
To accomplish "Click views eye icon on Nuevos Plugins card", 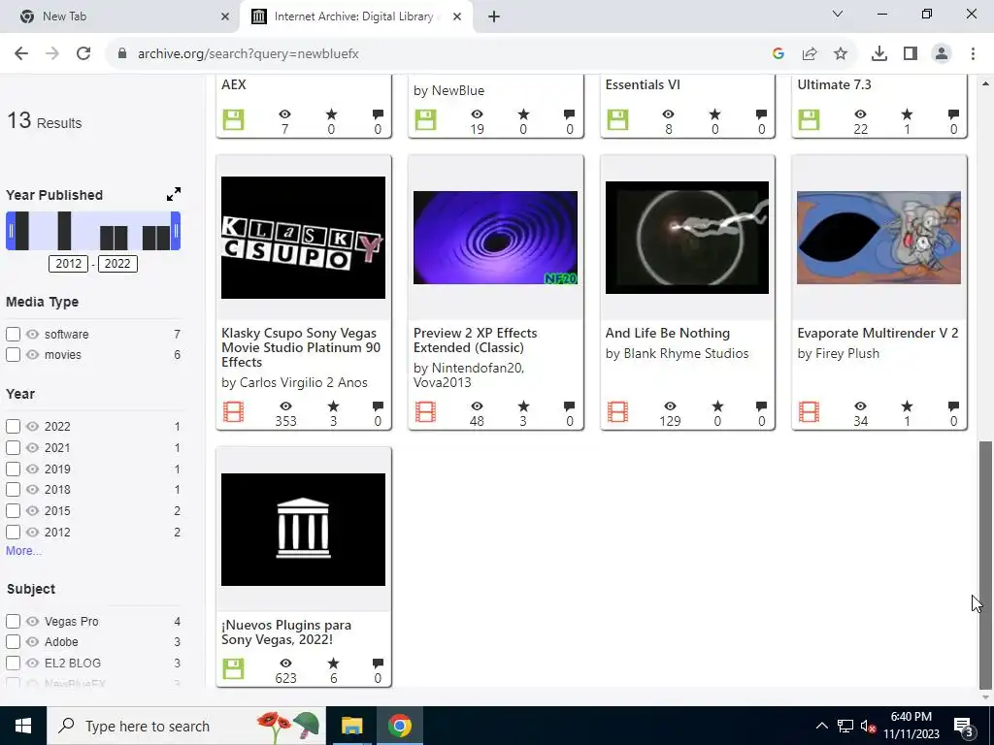I will 286,664.
